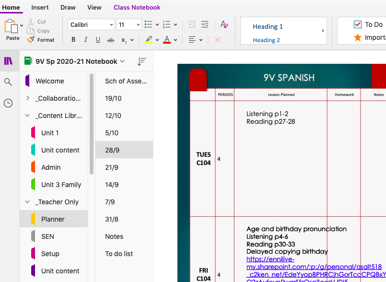Toggle bold text formatting
This screenshot has width=386, height=282.
73,39
